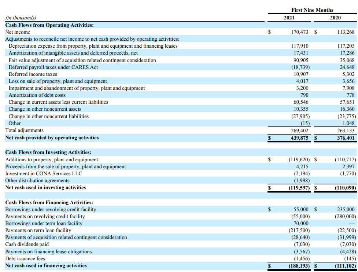Select the First Nine Months header

[312, 10]
